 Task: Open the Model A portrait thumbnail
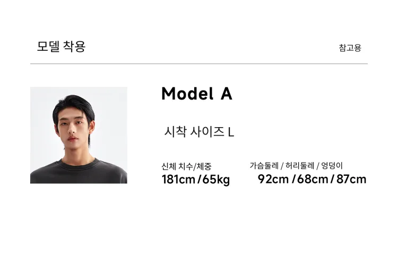(79, 135)
